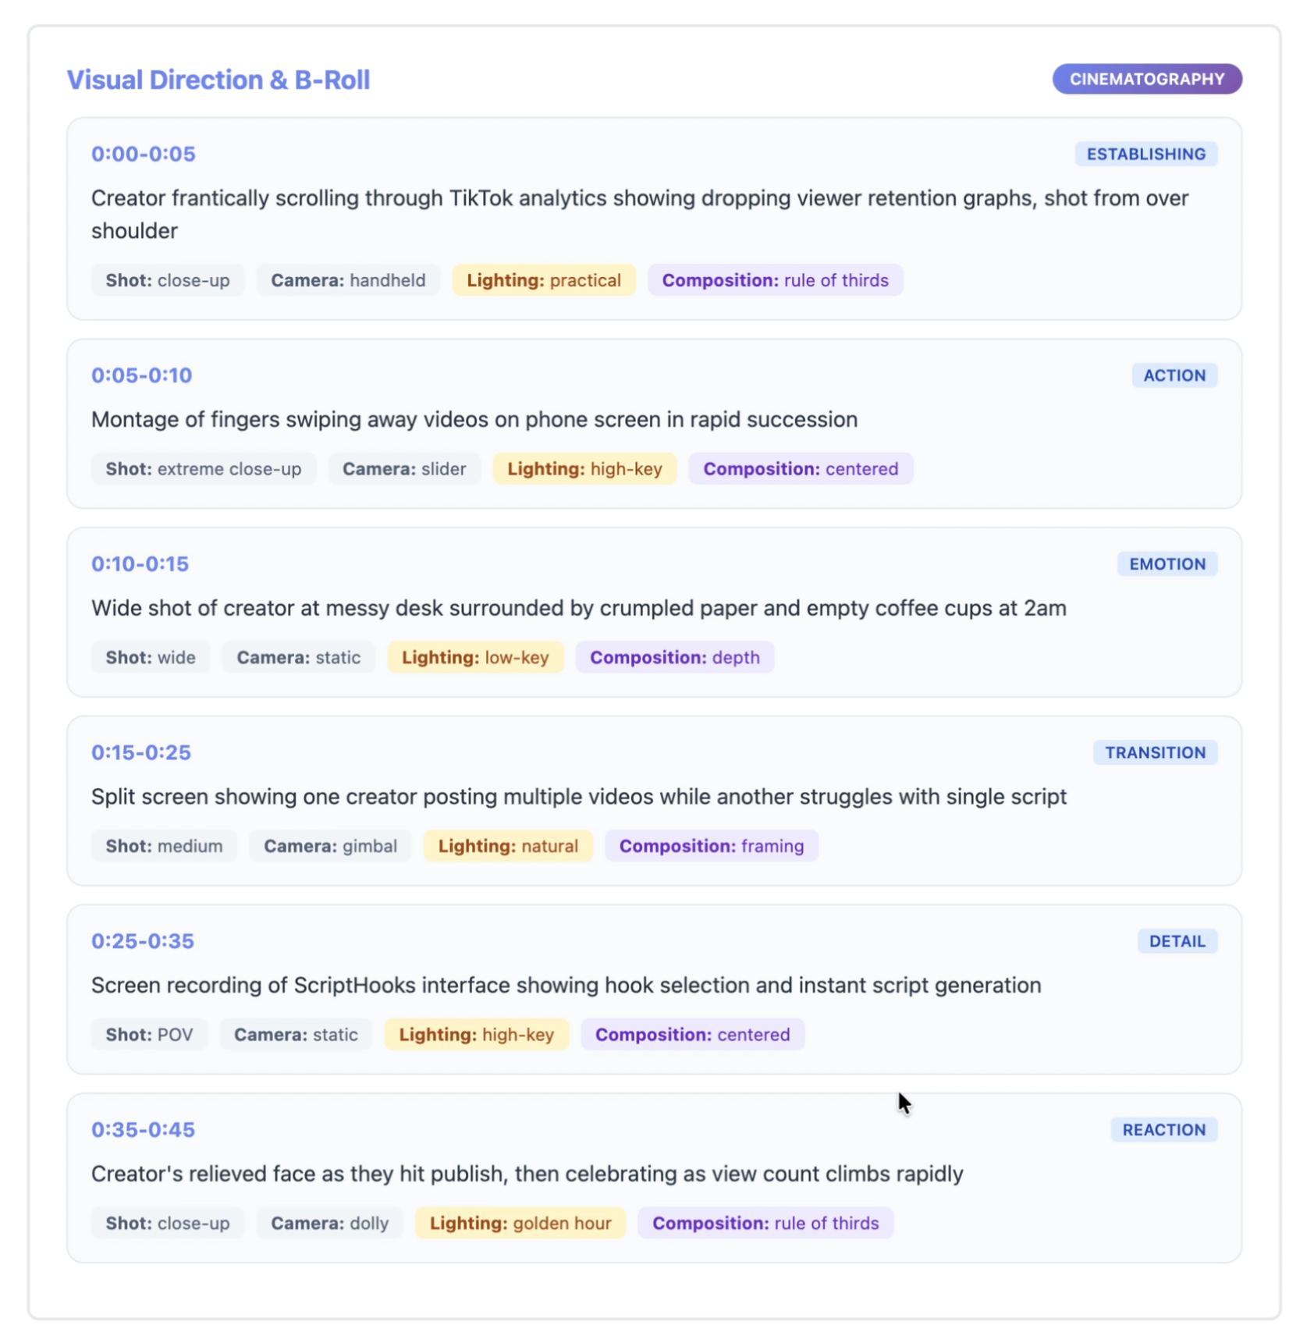Viewport: 1314px width, 1336px height.
Task: Click the 0:15-0:25 timestamp
Action: point(140,752)
